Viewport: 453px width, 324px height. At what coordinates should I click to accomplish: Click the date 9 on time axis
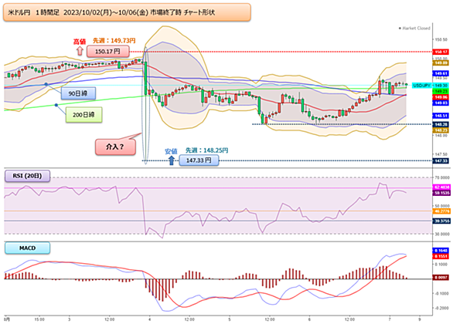tap(420, 319)
